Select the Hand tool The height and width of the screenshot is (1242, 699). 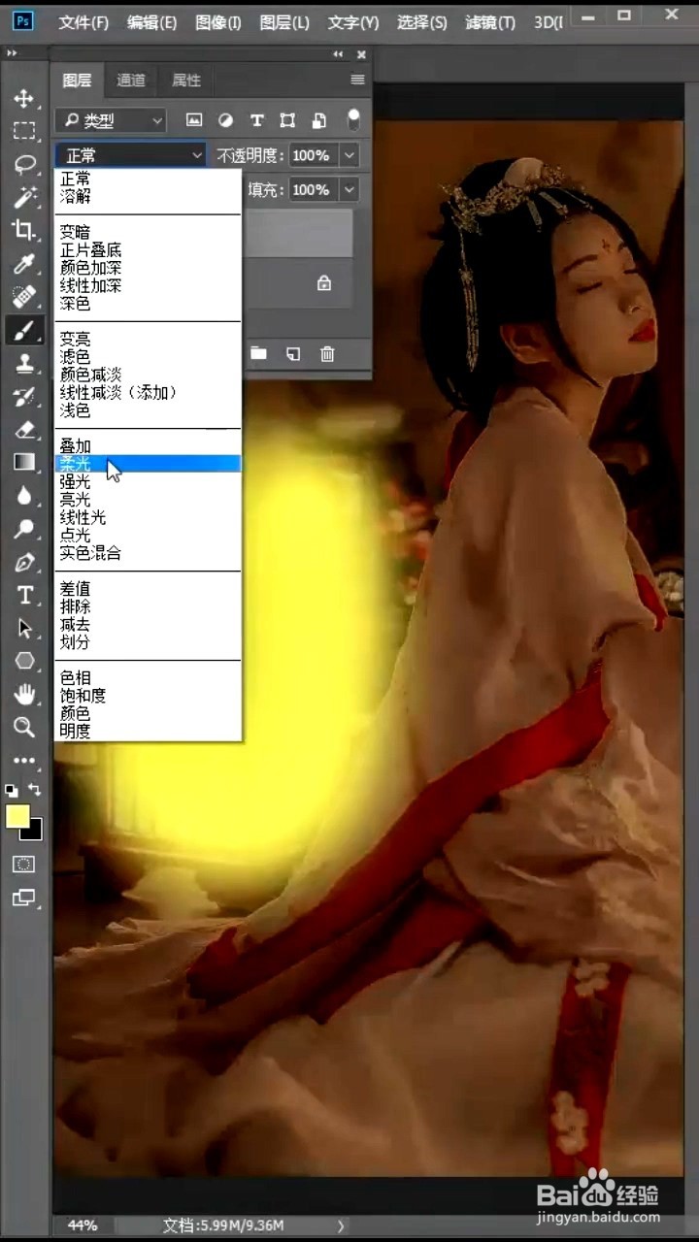24,694
